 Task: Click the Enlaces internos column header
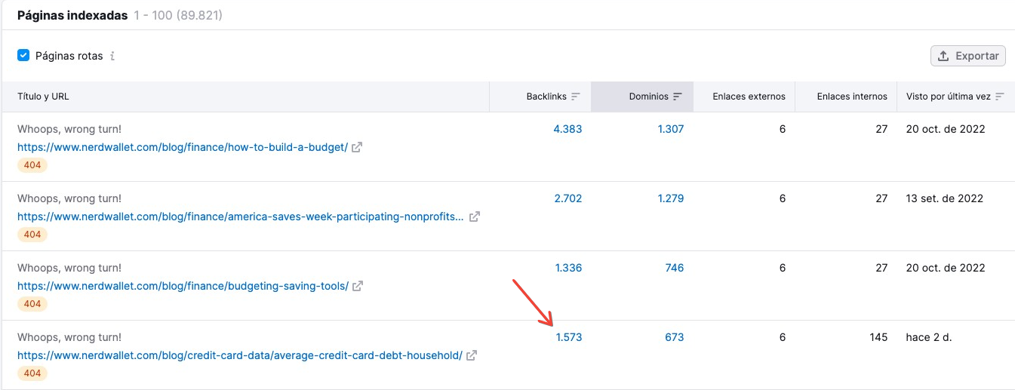852,97
